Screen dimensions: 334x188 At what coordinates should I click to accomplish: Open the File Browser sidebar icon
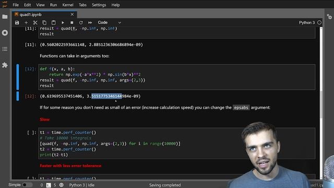pos(5,17)
